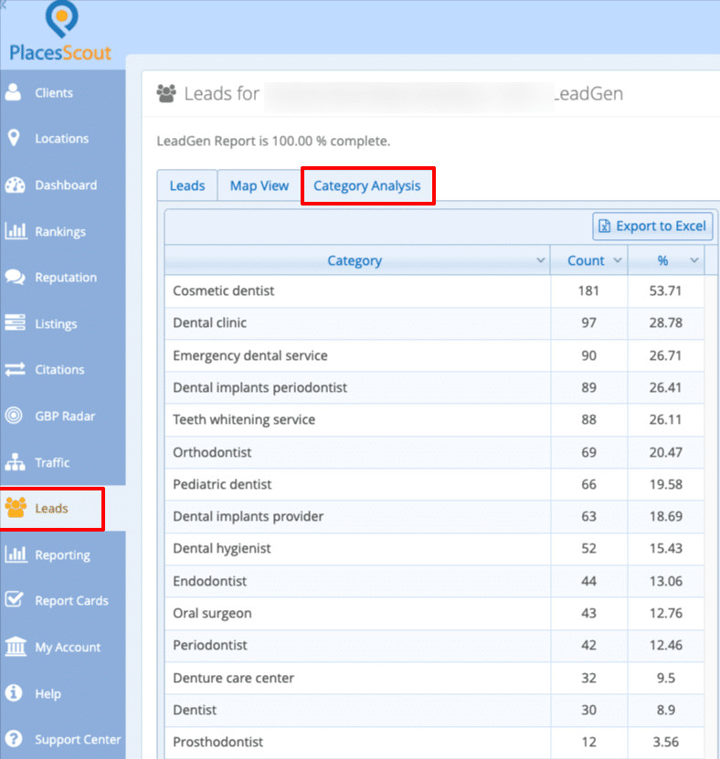Click the Citations arrows icon
720x759 pixels.
click(15, 370)
